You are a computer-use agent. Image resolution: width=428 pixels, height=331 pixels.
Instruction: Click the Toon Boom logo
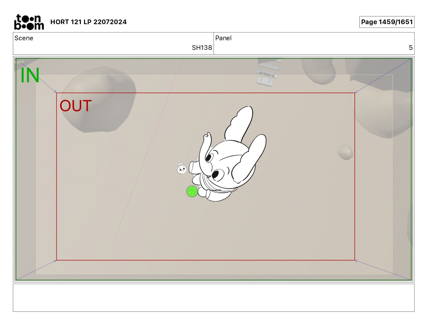coord(29,22)
